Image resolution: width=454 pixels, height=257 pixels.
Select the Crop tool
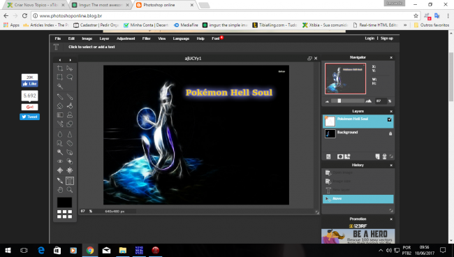pyautogui.click(x=60, y=68)
